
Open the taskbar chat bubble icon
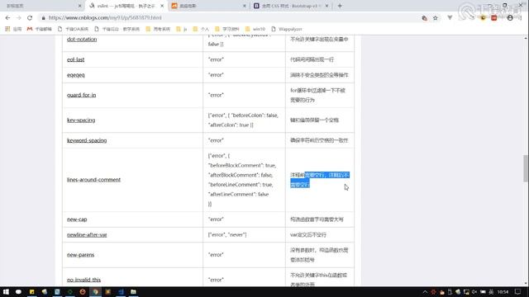click(18, 291)
